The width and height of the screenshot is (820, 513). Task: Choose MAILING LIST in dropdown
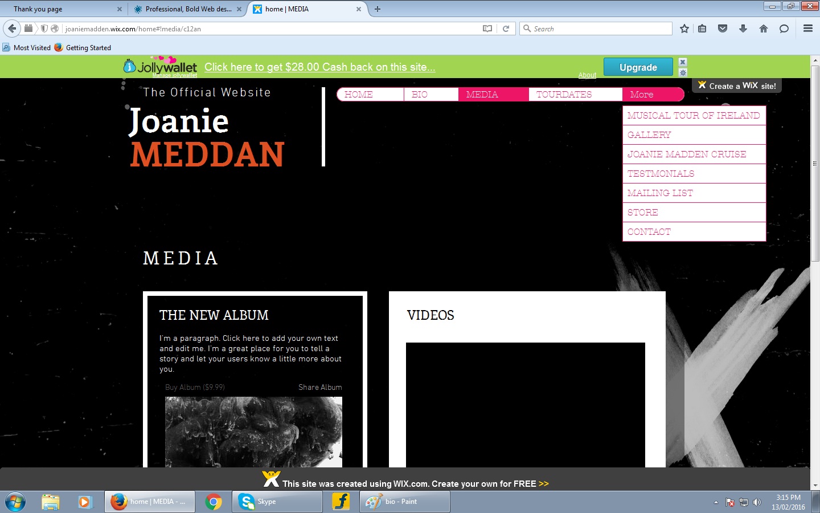point(694,193)
